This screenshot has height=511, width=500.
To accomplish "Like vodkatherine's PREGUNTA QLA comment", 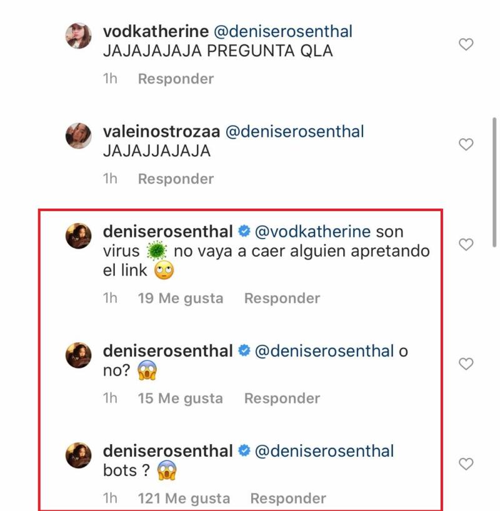I will point(466,44).
